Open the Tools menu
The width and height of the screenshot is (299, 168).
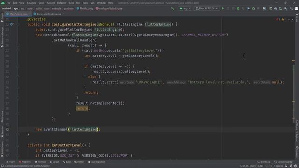(x=85, y=3)
